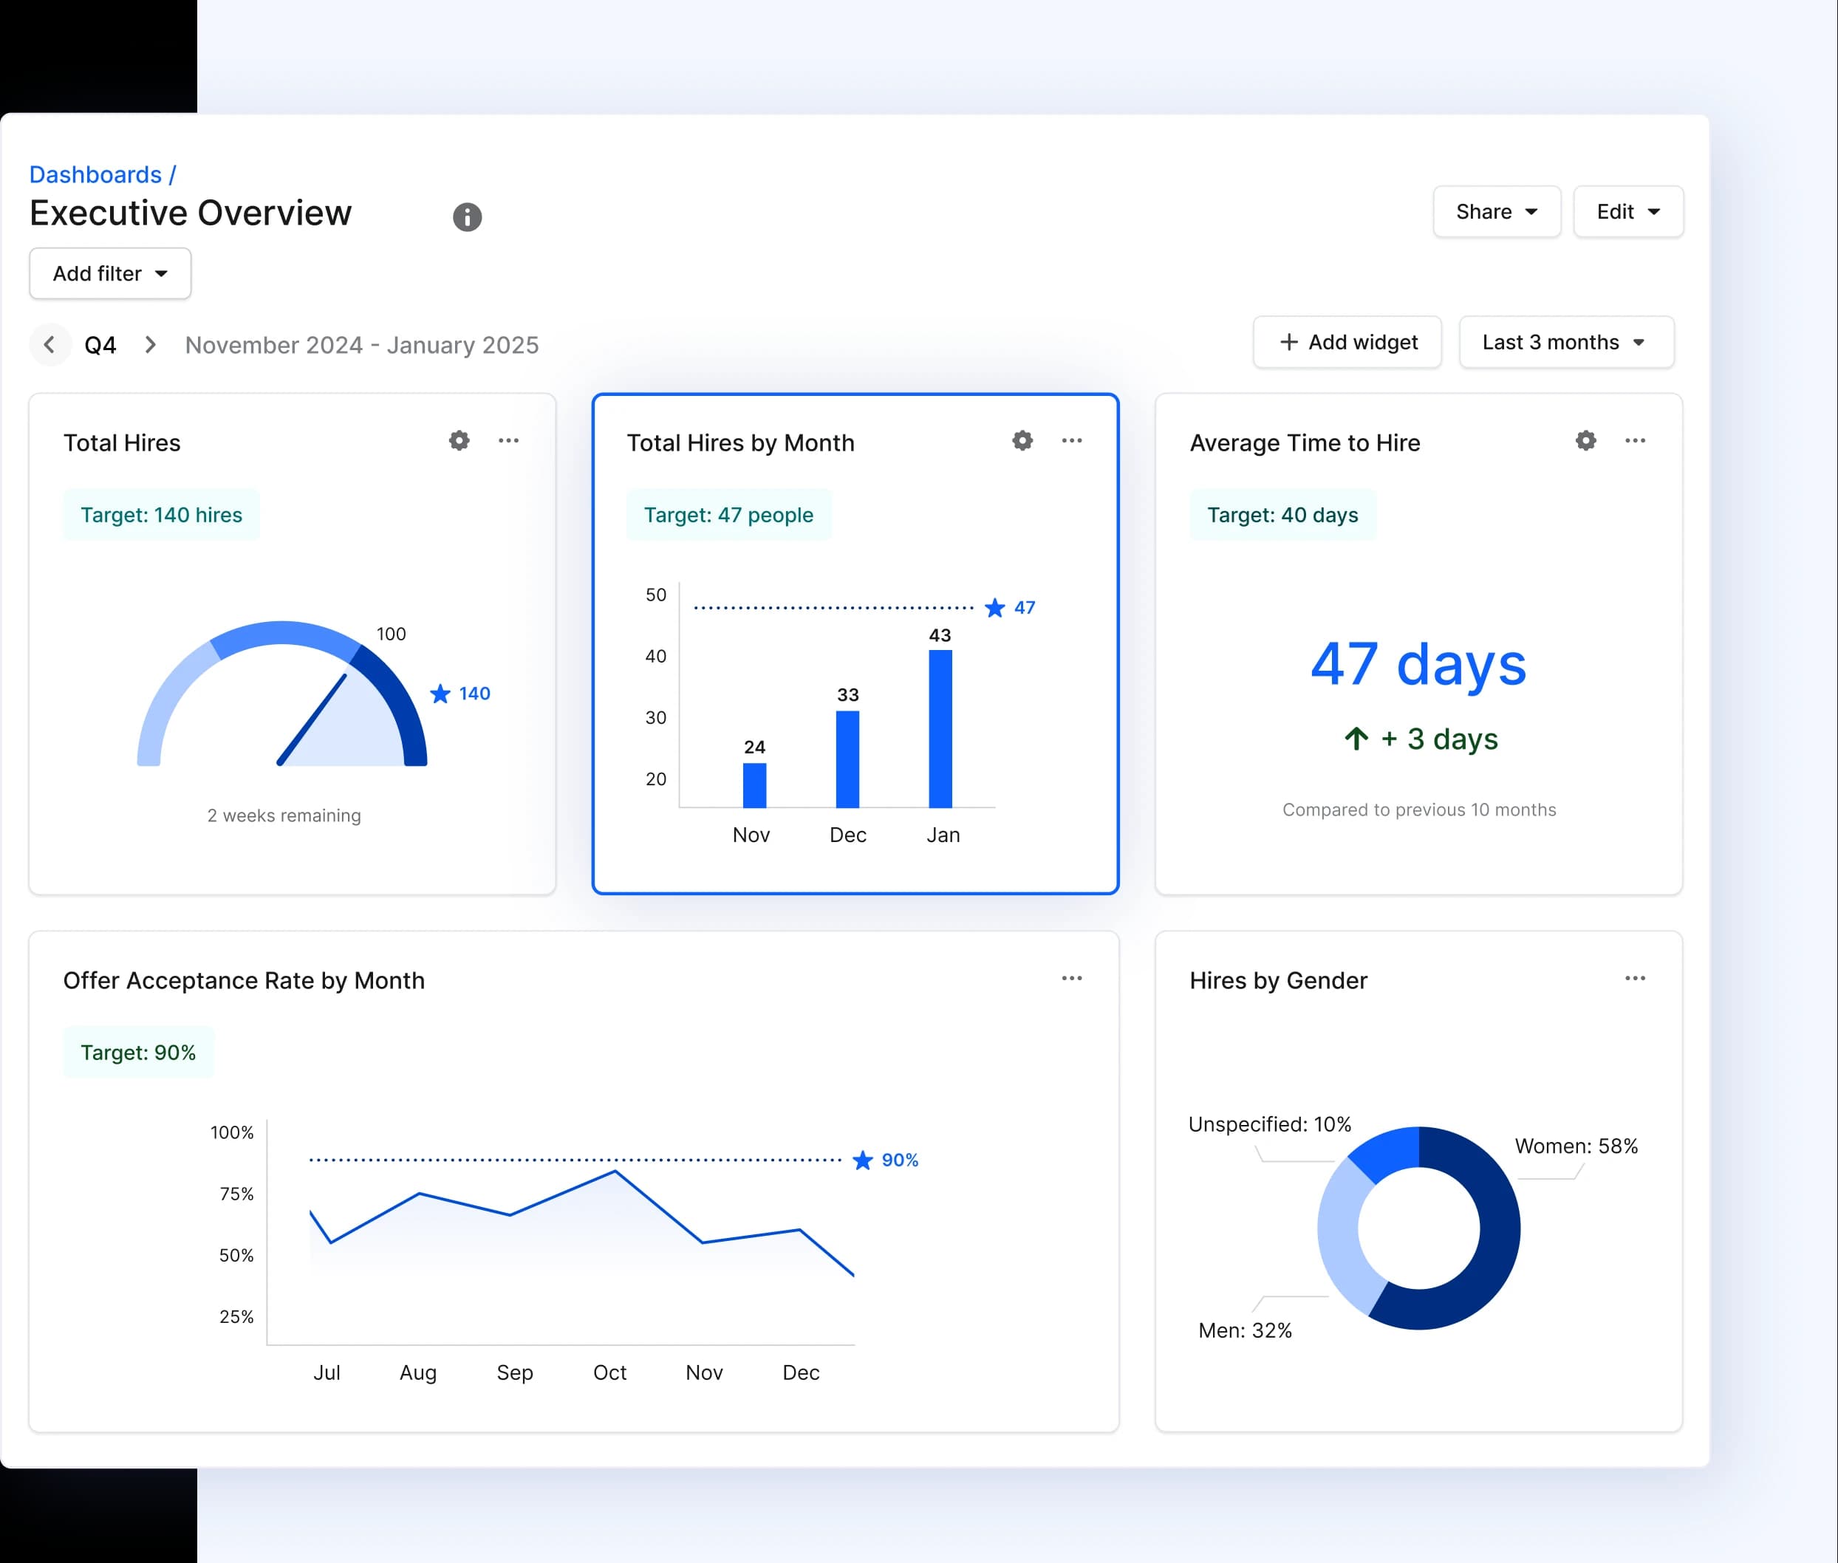Open the Average Time to Hire options menu
This screenshot has height=1563, width=1838.
1635,440
